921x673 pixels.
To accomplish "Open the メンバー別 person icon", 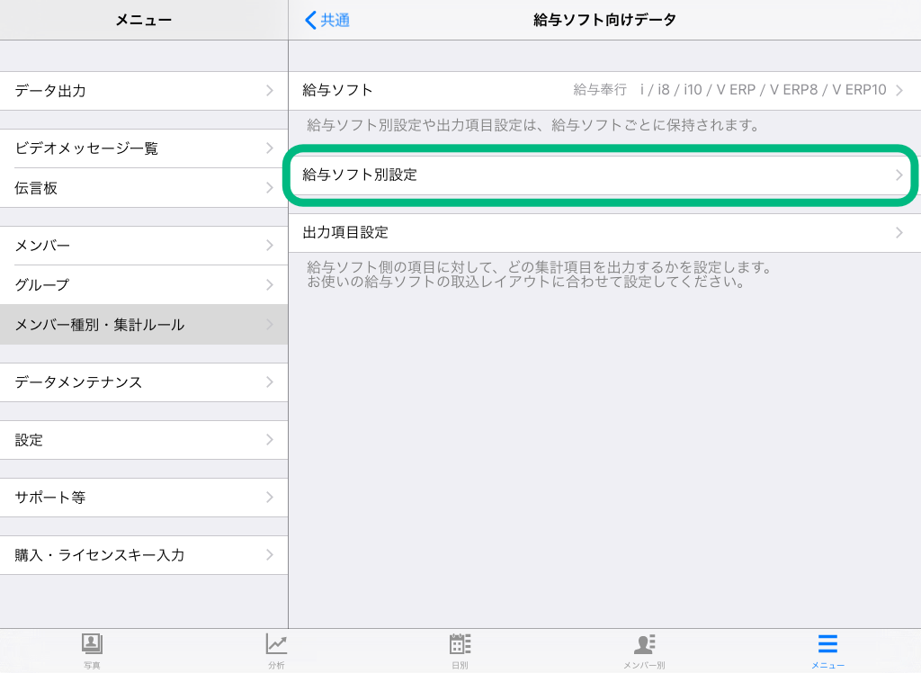I will click(x=644, y=644).
